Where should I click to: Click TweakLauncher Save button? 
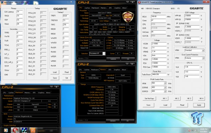(x=148, y=105)
